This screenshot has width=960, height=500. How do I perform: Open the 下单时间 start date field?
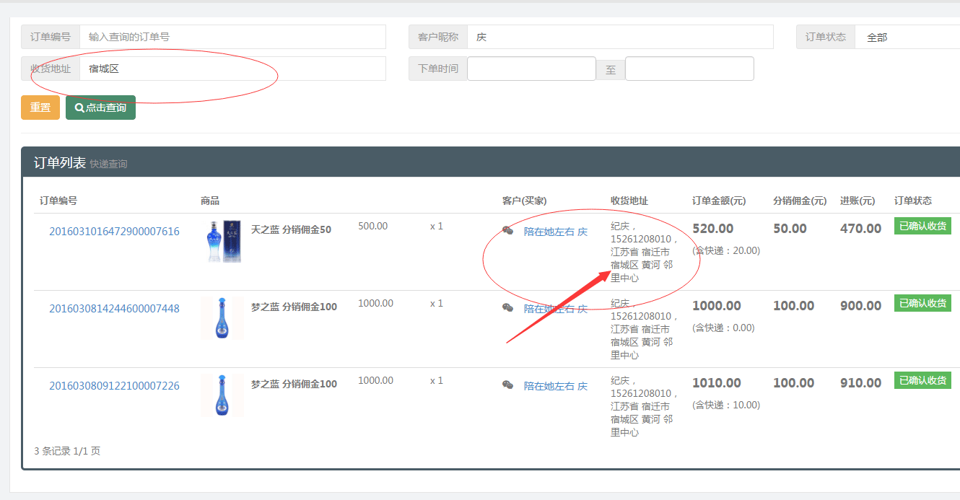(x=531, y=69)
